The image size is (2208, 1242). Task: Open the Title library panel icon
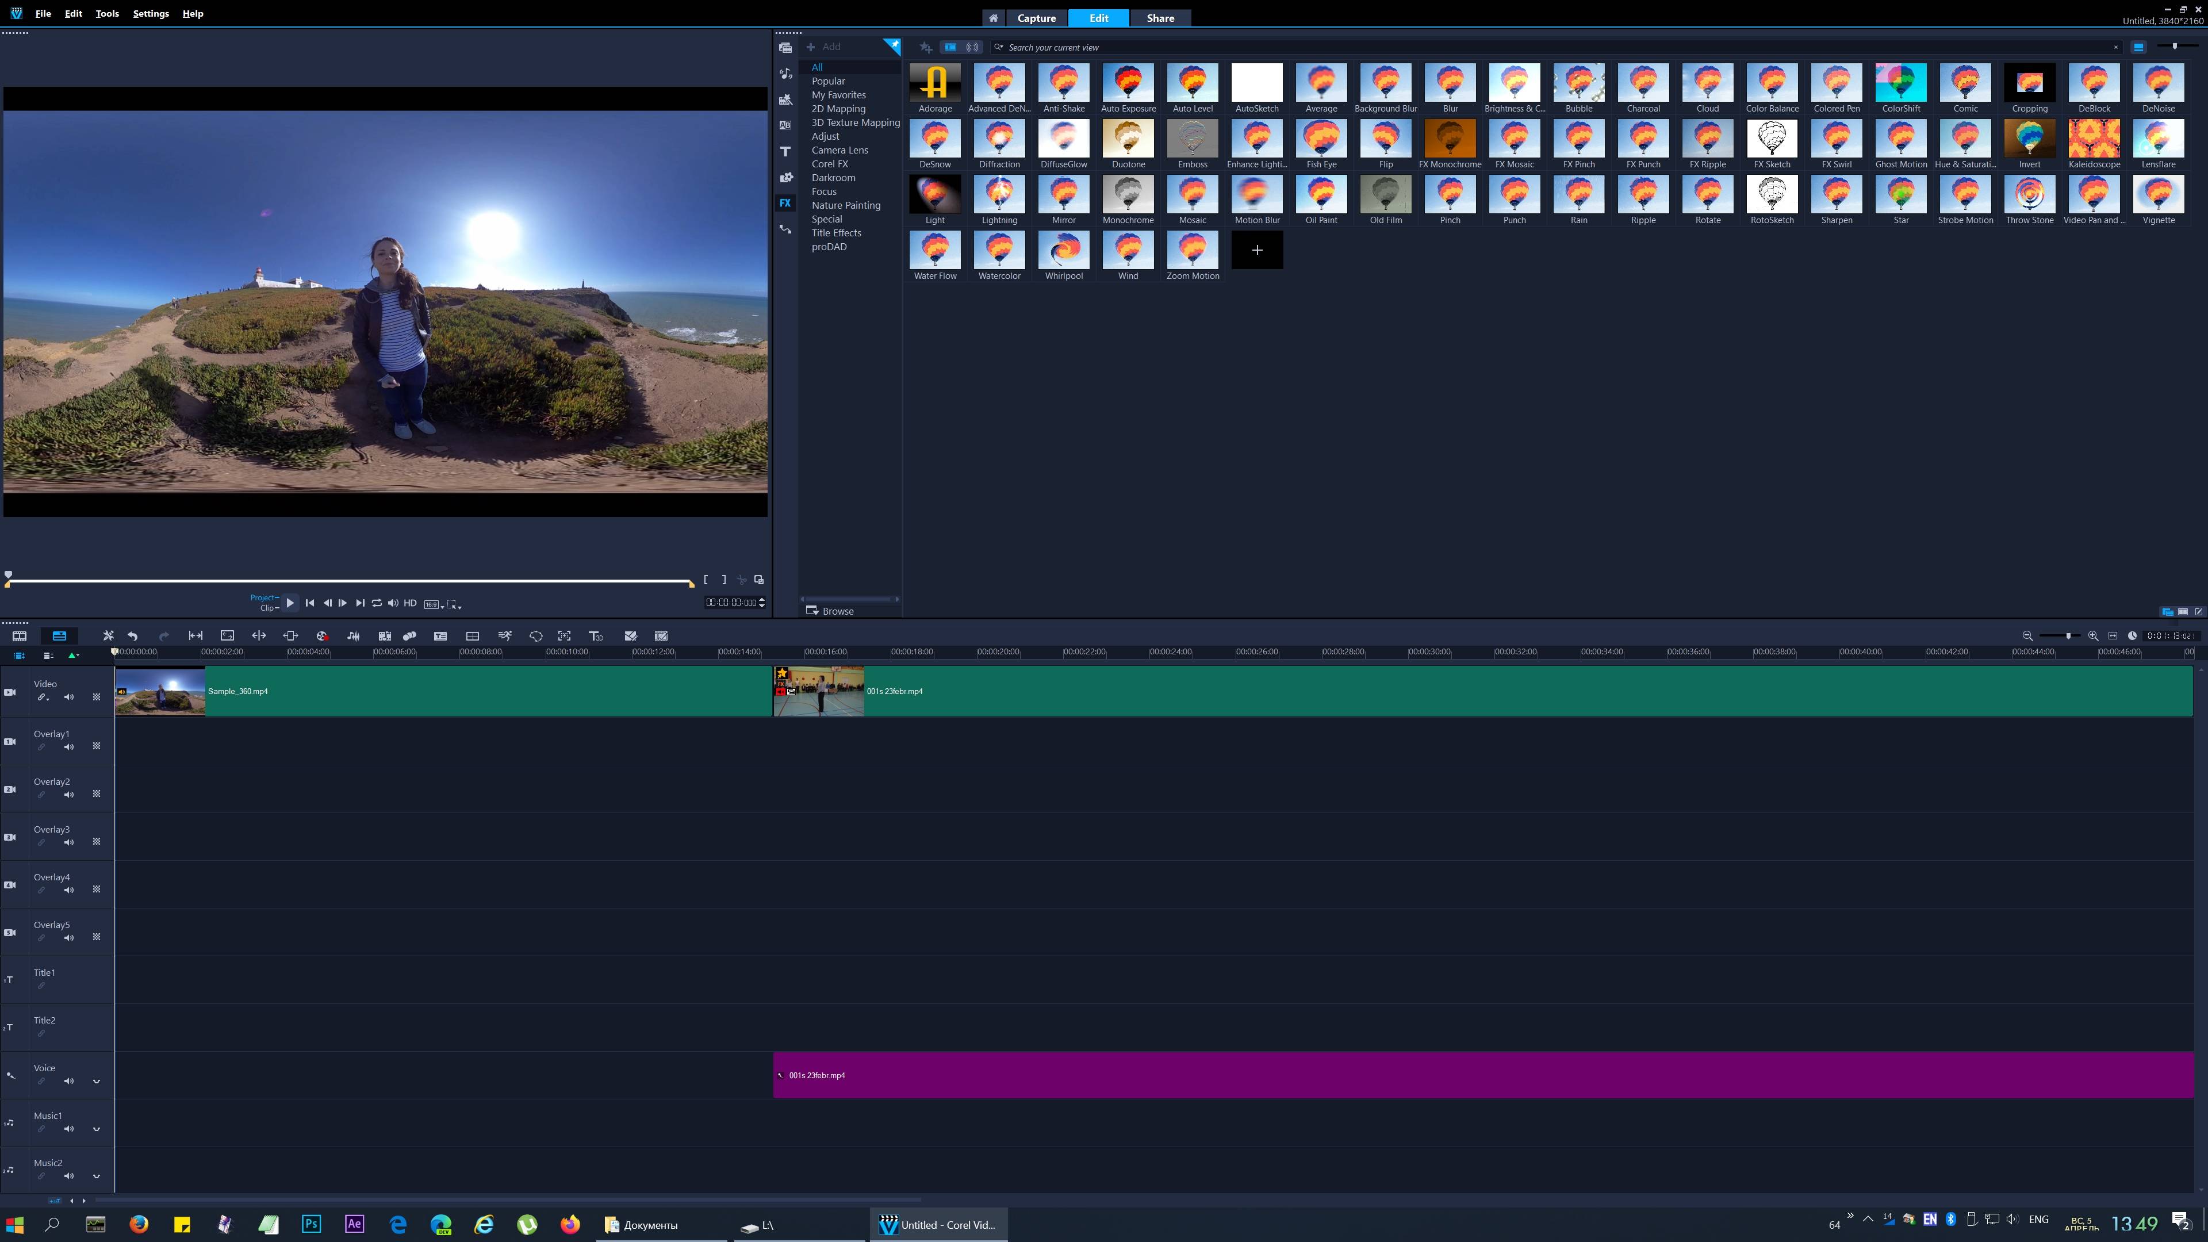784,152
